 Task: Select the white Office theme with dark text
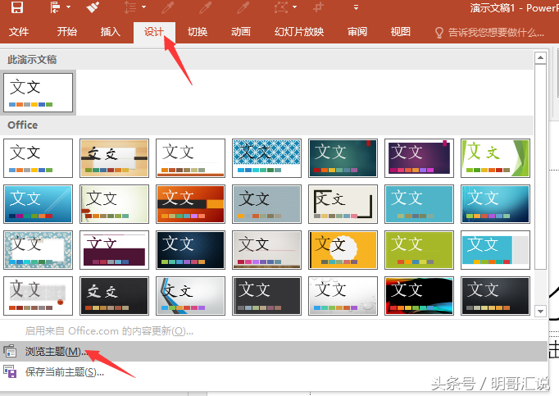click(x=39, y=158)
